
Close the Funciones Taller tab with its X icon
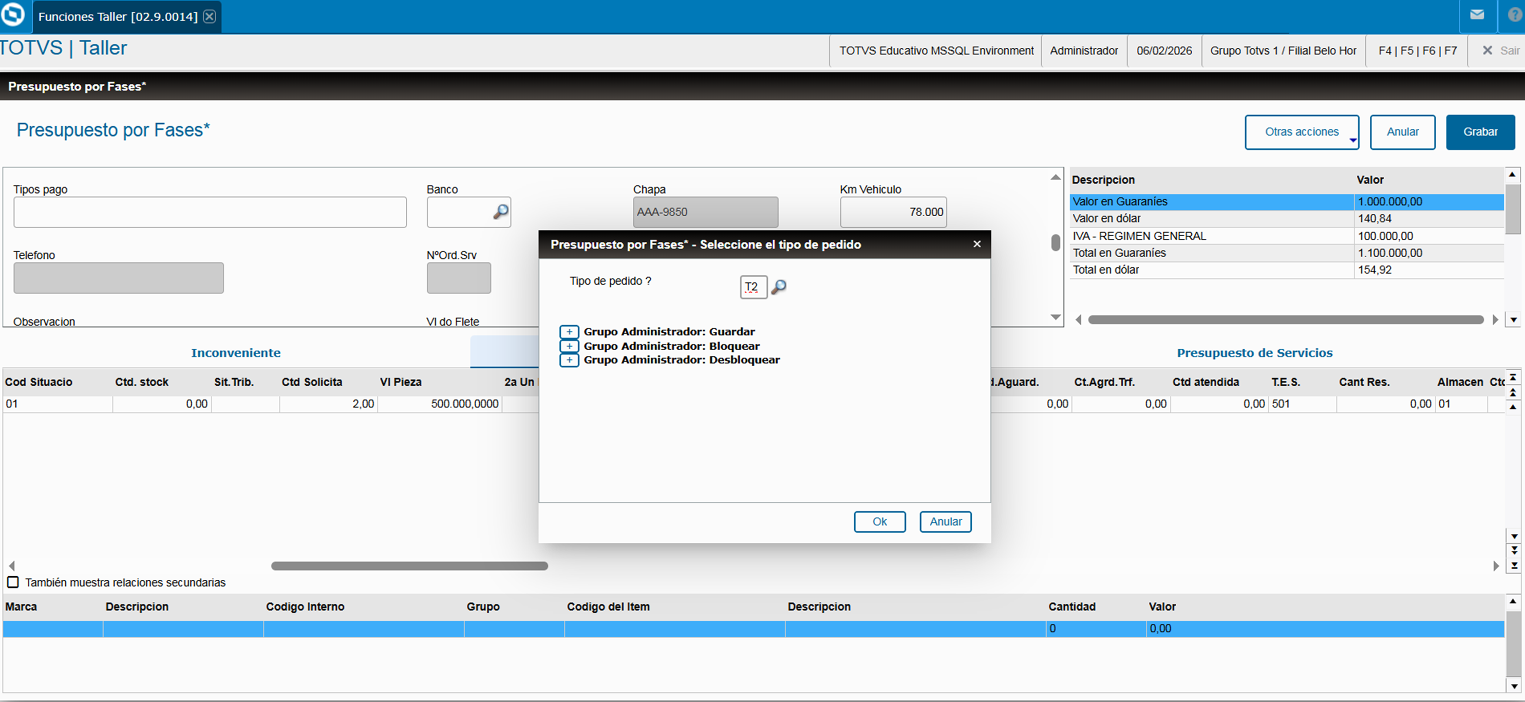[x=210, y=16]
